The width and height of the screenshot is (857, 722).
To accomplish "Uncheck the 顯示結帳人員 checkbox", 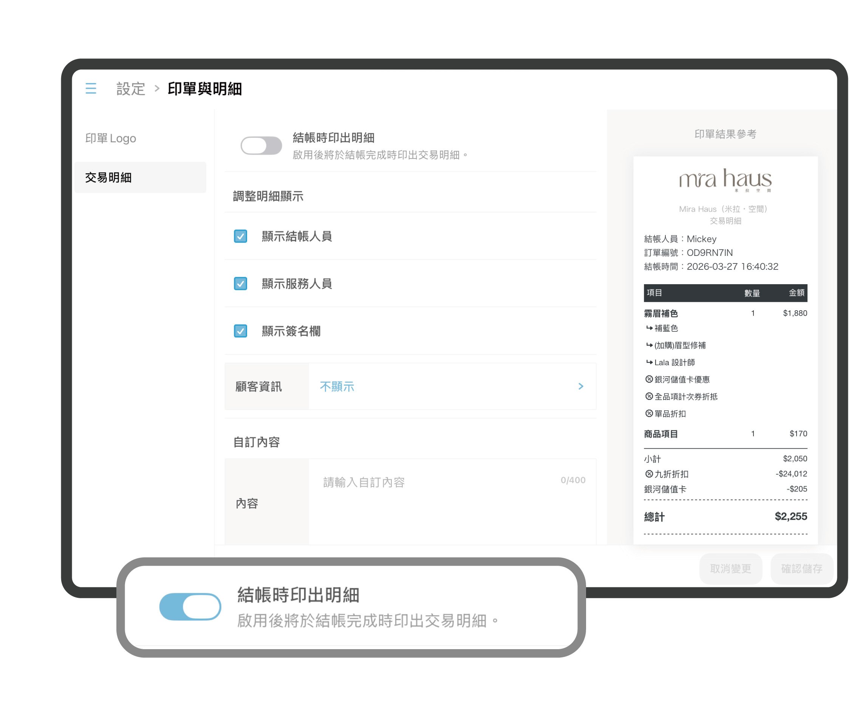I will coord(240,236).
